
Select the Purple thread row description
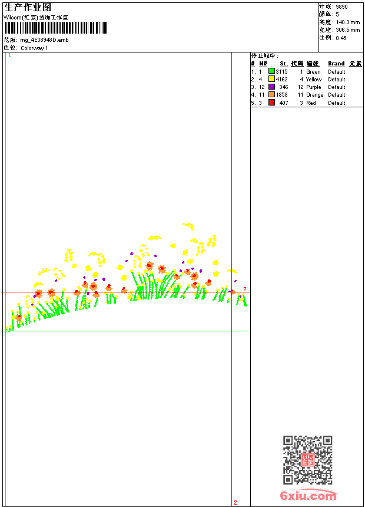(x=314, y=87)
